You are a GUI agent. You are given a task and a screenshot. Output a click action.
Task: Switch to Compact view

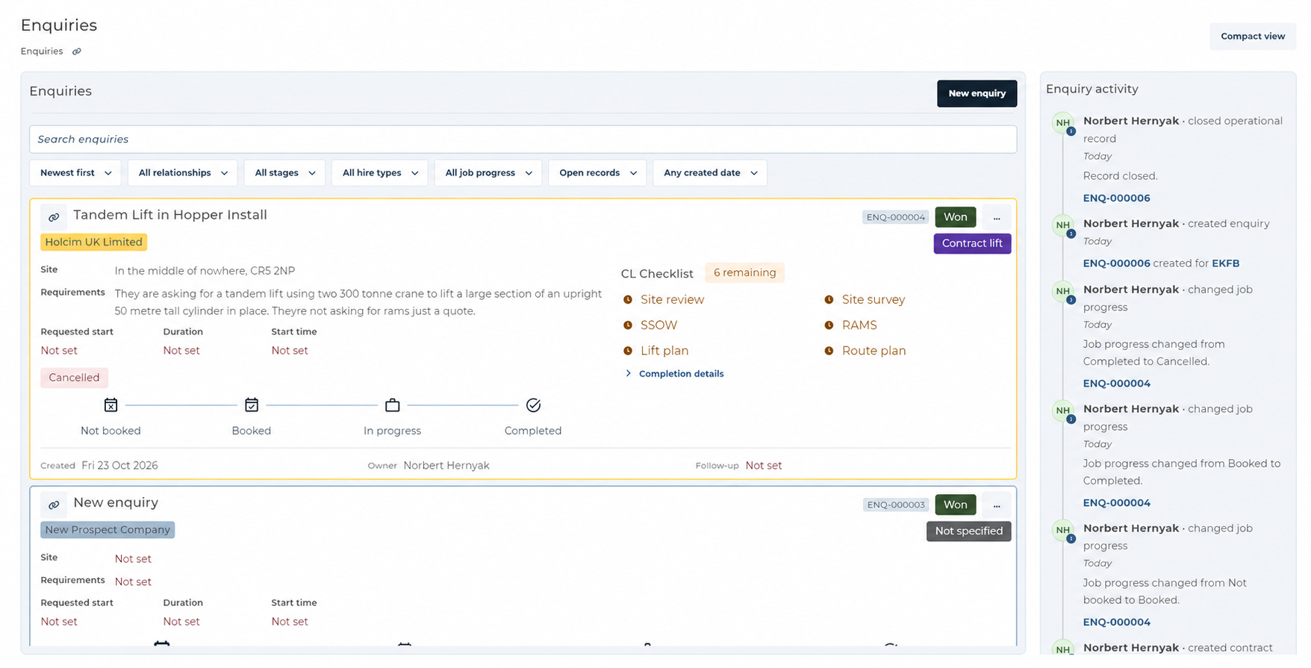[1253, 37]
